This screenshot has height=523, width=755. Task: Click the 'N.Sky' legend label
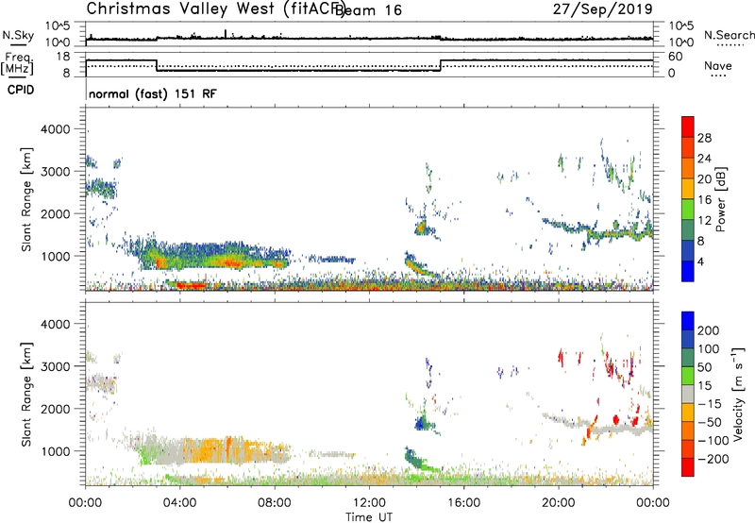coord(18,35)
